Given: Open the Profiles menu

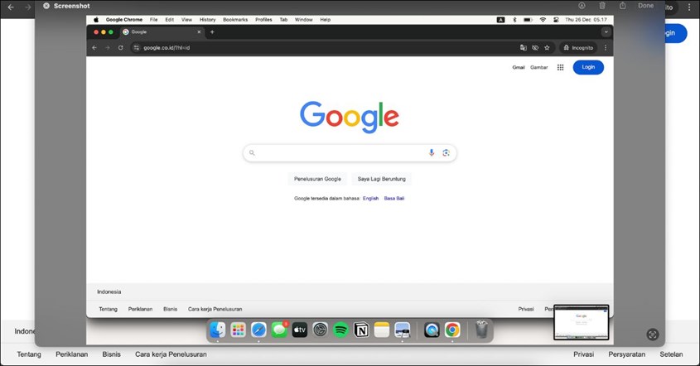Looking at the screenshot, I should pyautogui.click(x=263, y=20).
